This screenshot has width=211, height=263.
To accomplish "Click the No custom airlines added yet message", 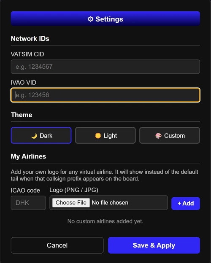I will click(105, 221).
